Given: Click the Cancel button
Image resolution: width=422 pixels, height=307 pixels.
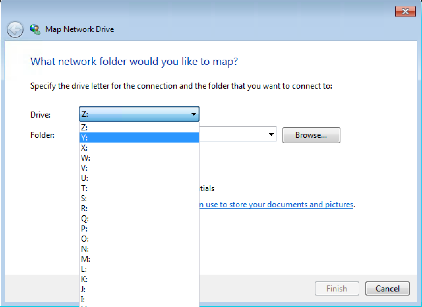Looking at the screenshot, I should point(388,289).
